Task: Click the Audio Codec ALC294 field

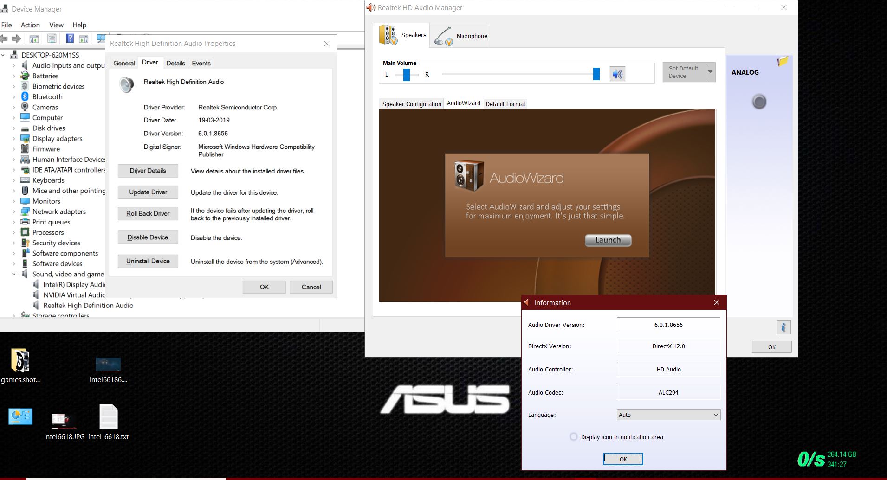Action: point(668,392)
